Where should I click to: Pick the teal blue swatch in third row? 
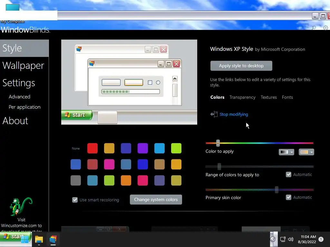[x=92, y=180]
